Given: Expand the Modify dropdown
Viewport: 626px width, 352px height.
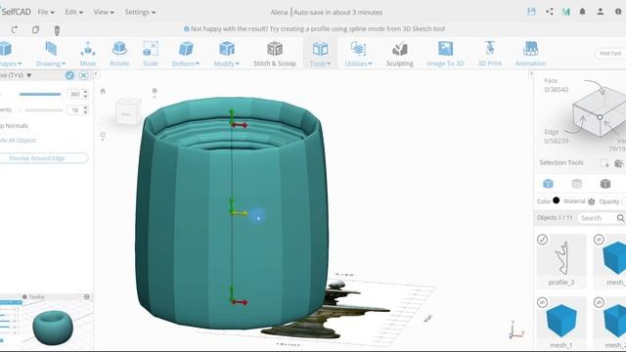Looking at the screenshot, I should pos(226,64).
